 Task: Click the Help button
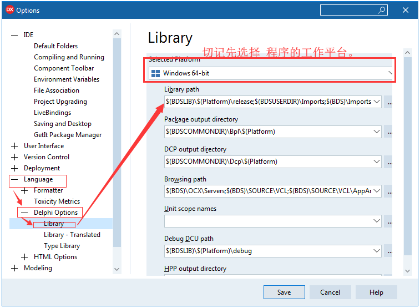click(376, 292)
